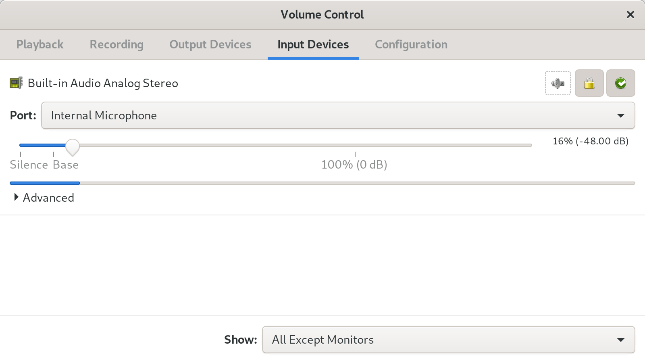Click the 16% (-48.00 dB) volume readout

(x=590, y=141)
